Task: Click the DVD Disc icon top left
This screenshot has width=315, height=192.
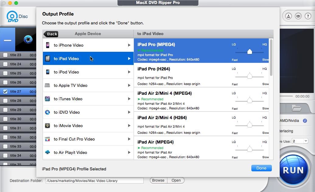Action: pyautogui.click(x=12, y=16)
